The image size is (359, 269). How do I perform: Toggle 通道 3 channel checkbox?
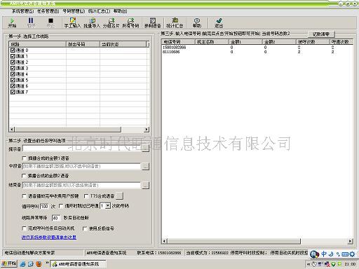tap(13, 68)
